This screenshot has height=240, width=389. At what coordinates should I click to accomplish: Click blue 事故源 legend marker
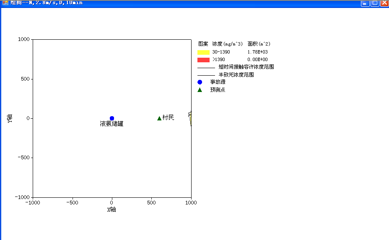point(200,82)
